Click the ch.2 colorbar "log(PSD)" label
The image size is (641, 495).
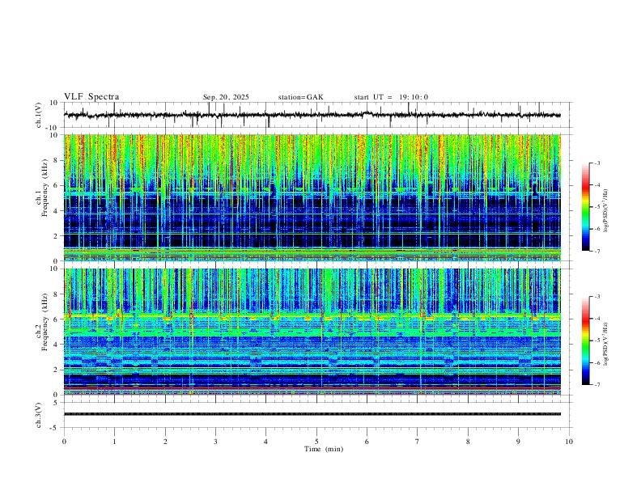click(606, 345)
